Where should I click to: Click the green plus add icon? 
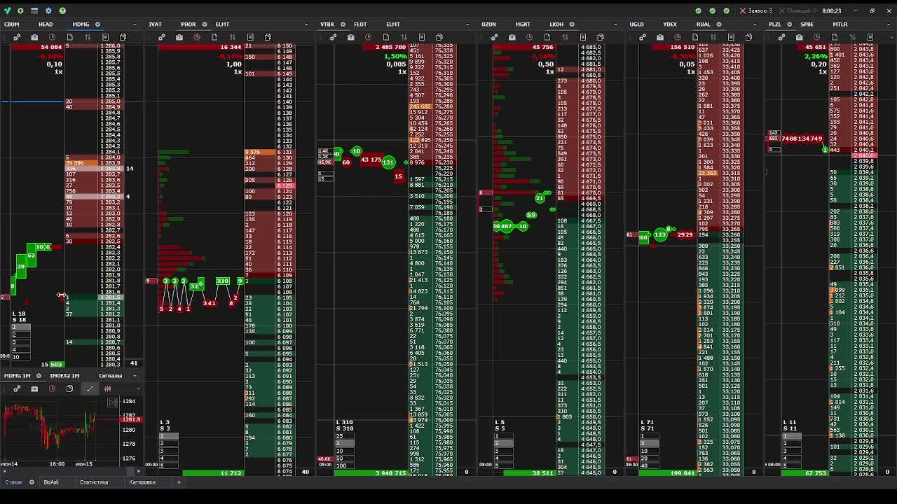click(x=20, y=10)
